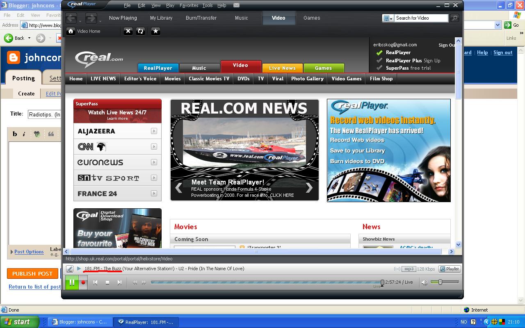Open the Tools menu in RealPlayer
Image resolution: width=525 pixels, height=328 pixels.
click(x=208, y=5)
